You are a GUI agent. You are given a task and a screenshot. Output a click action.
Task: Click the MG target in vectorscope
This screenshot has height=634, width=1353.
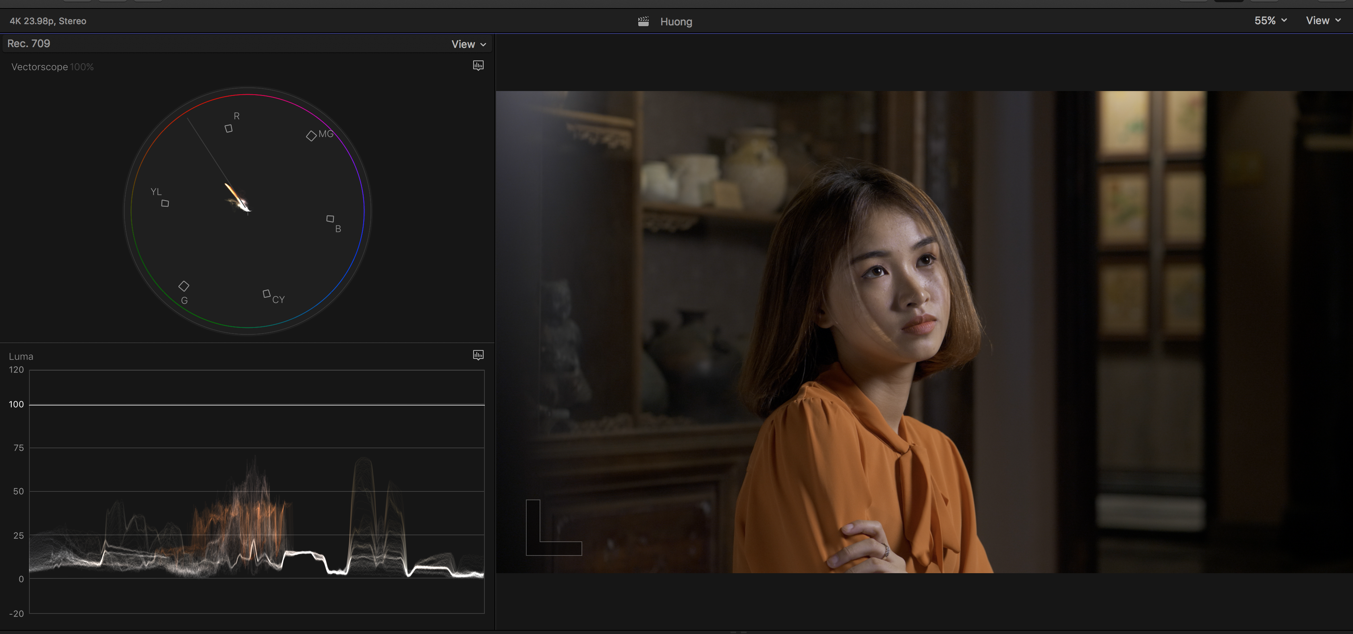[311, 136]
